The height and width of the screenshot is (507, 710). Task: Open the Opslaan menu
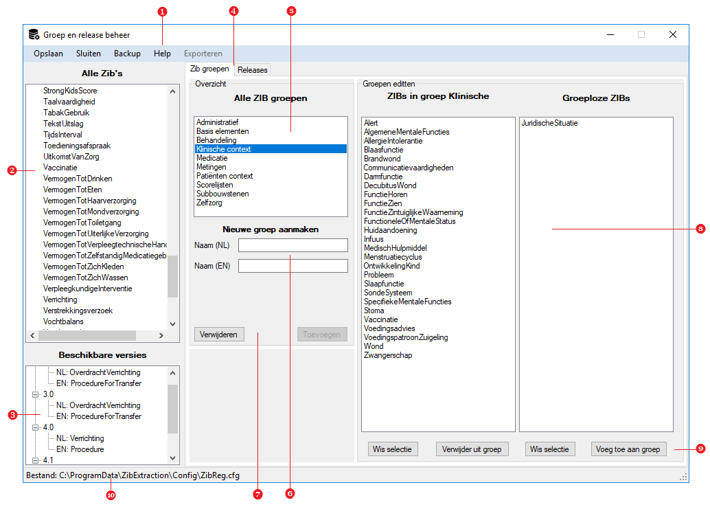pyautogui.click(x=49, y=54)
